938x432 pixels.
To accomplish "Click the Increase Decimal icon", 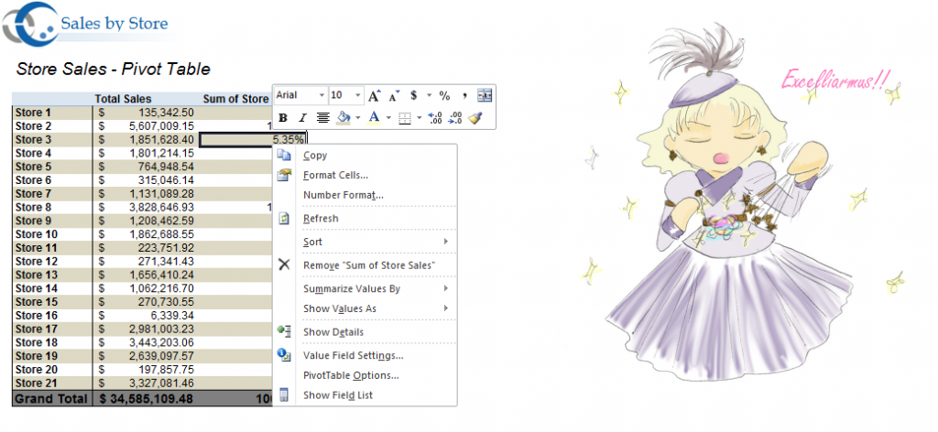I will [x=435, y=117].
